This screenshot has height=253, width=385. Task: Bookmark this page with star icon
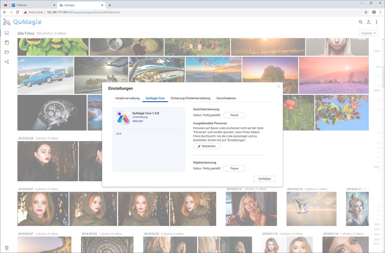click(366, 12)
